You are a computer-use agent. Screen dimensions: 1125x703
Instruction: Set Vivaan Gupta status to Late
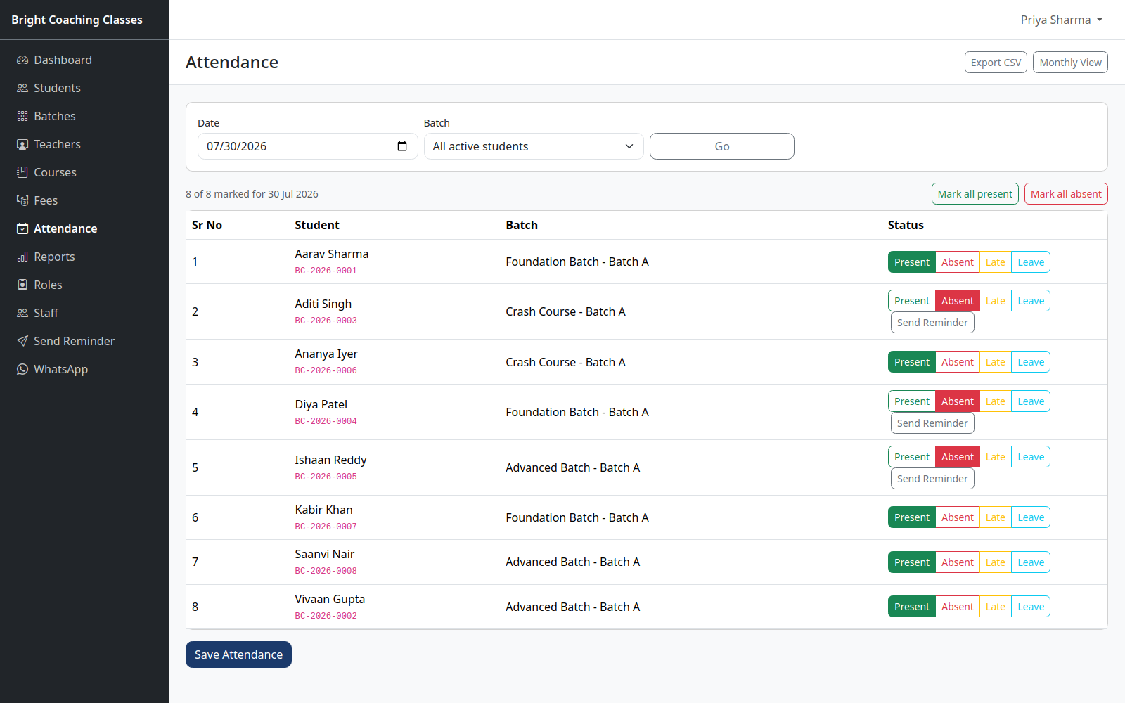tap(995, 607)
